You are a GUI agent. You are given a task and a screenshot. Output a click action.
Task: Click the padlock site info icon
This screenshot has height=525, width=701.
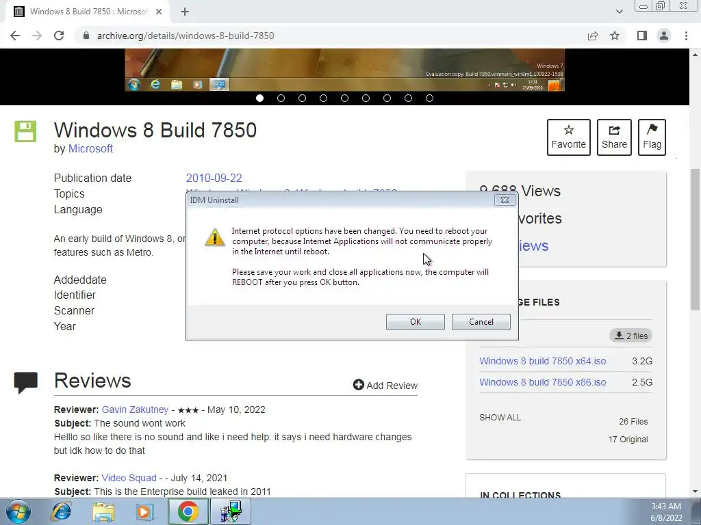pyautogui.click(x=86, y=36)
